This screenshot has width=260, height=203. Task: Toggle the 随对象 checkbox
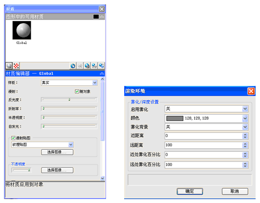(x=77, y=91)
